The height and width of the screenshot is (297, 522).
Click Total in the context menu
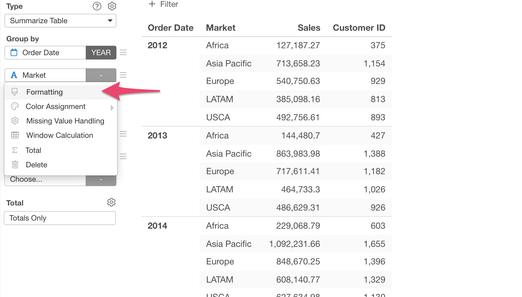pyautogui.click(x=33, y=150)
